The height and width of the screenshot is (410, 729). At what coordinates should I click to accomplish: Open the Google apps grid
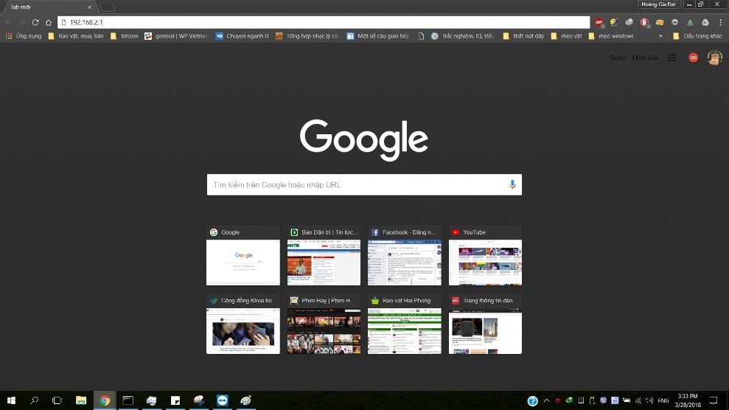click(x=672, y=58)
